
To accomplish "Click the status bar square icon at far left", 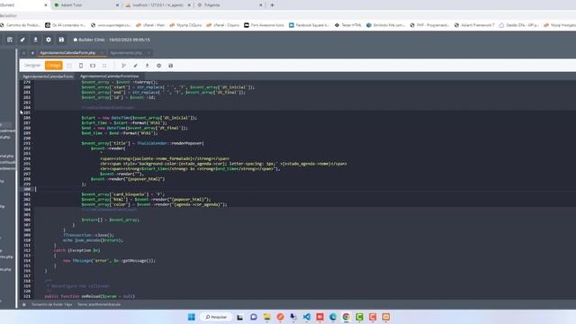I will click(x=24, y=304).
